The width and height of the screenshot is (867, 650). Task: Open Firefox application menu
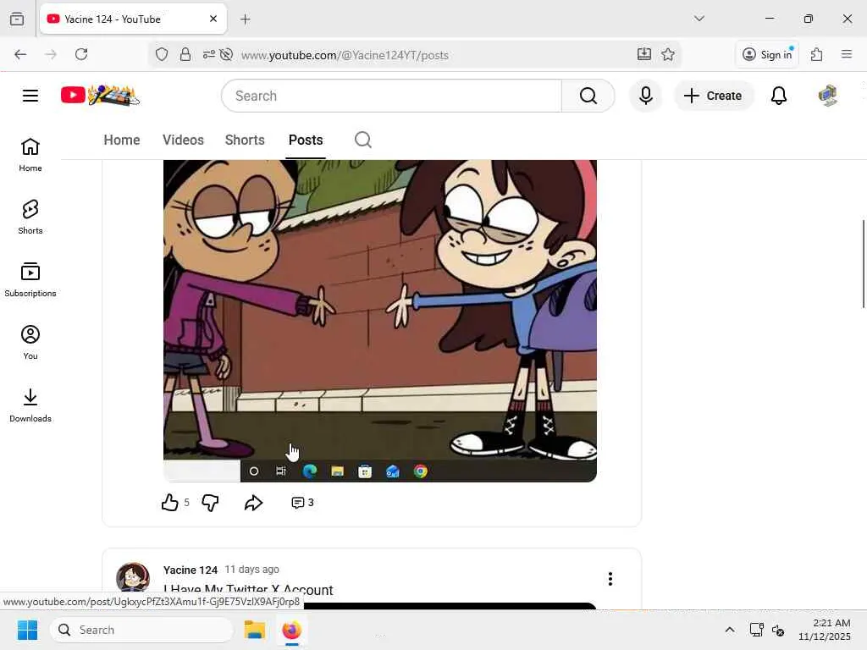(847, 54)
